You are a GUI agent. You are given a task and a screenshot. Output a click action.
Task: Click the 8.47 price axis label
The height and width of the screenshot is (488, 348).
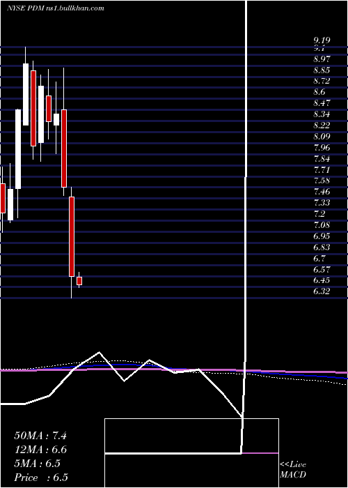tap(322, 103)
